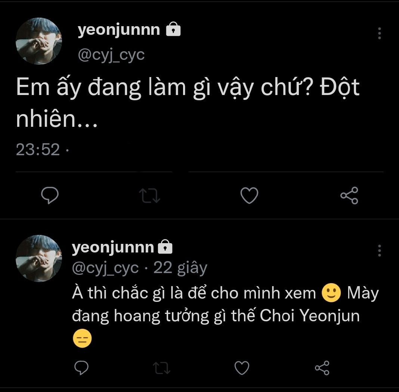The image size is (399, 392).
Task: Click the 23:52 timestamp
Action: tap(38, 150)
